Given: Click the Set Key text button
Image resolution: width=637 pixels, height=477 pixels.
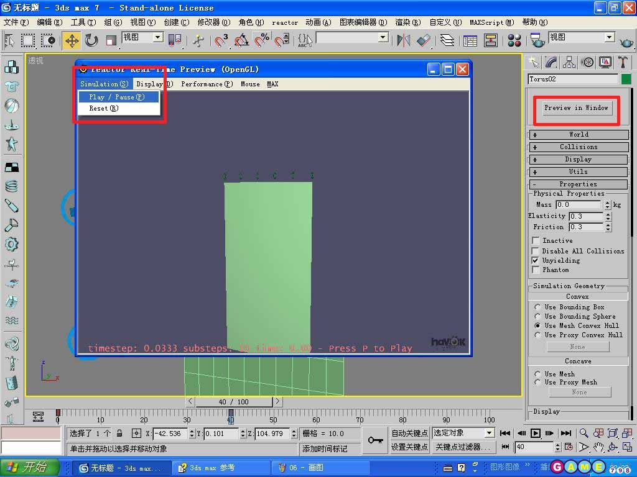Looking at the screenshot, I should [409, 447].
